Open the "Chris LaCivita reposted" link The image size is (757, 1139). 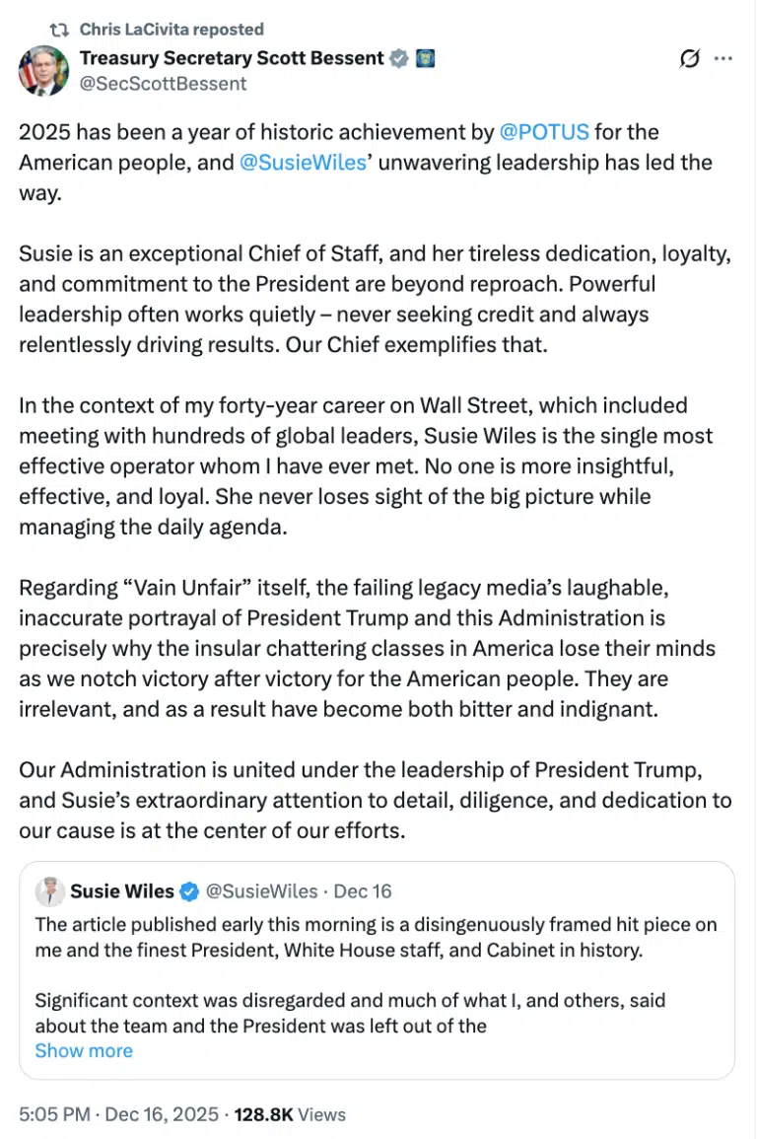(171, 30)
